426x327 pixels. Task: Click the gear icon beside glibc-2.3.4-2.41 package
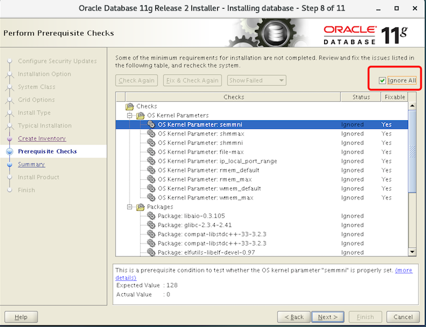pos(151,225)
